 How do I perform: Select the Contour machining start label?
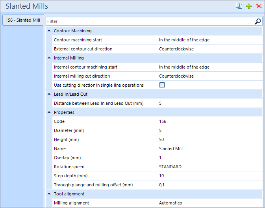(x=78, y=40)
